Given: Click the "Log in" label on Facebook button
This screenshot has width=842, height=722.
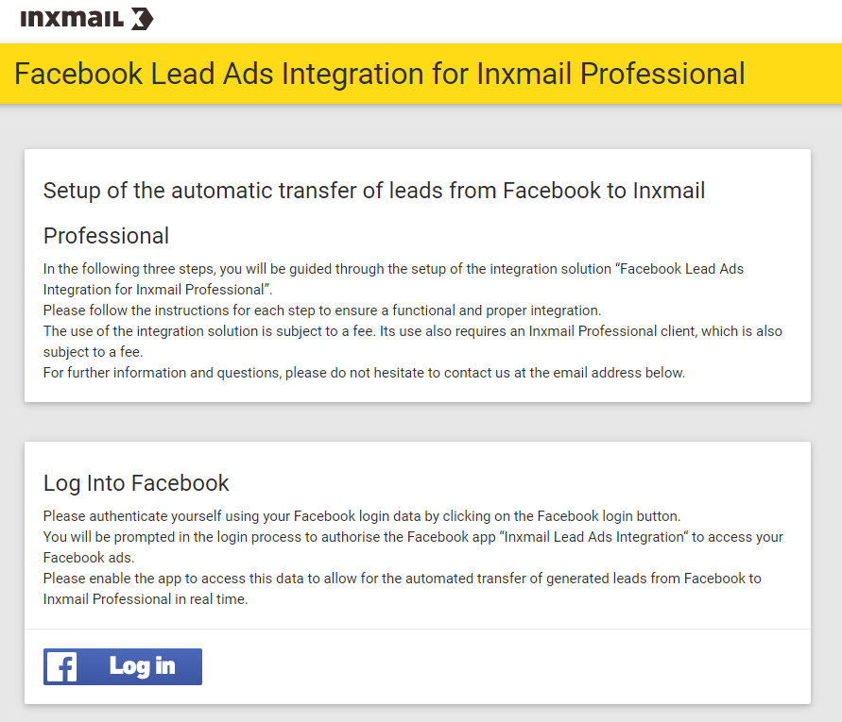Looking at the screenshot, I should click(143, 666).
